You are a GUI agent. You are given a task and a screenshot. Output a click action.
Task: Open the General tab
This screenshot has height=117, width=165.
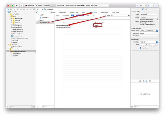53,12
